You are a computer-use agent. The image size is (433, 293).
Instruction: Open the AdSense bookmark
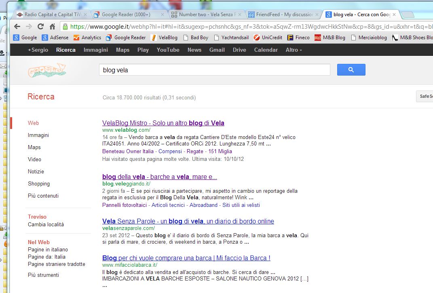[55, 38]
